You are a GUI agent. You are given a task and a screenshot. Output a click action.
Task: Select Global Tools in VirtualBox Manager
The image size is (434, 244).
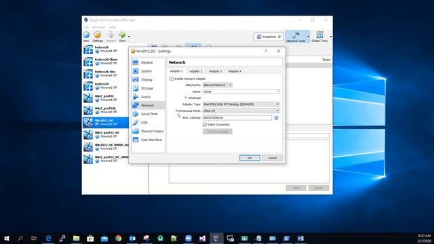[x=319, y=37]
